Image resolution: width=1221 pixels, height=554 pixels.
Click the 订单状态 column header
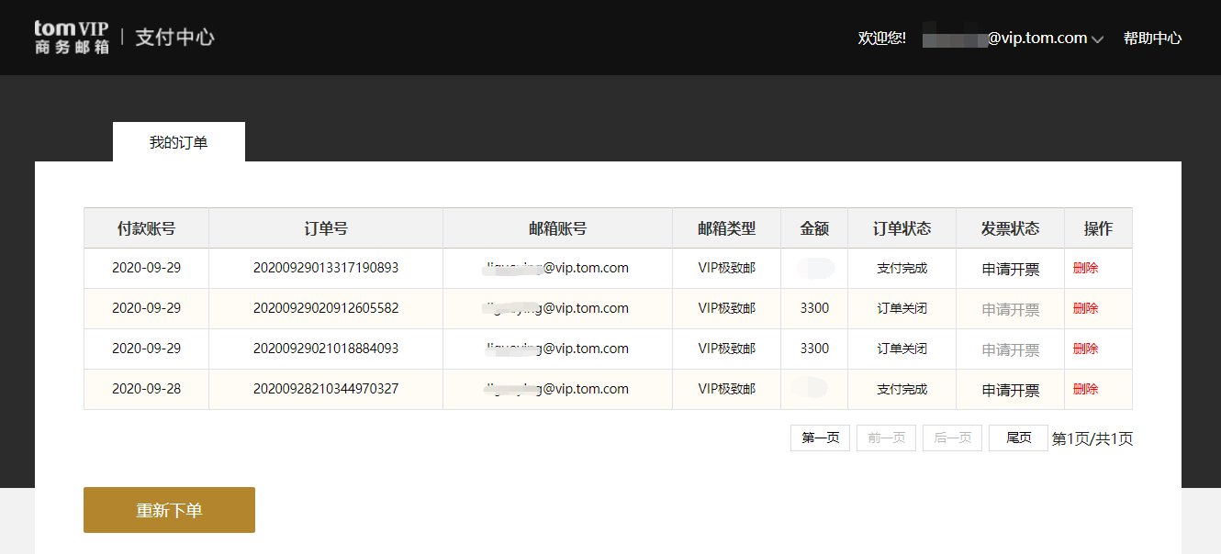coord(902,228)
